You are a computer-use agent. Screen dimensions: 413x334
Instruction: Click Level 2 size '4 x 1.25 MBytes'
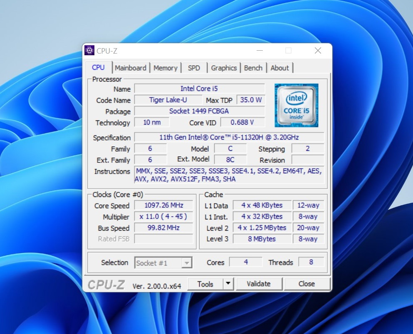click(x=262, y=228)
